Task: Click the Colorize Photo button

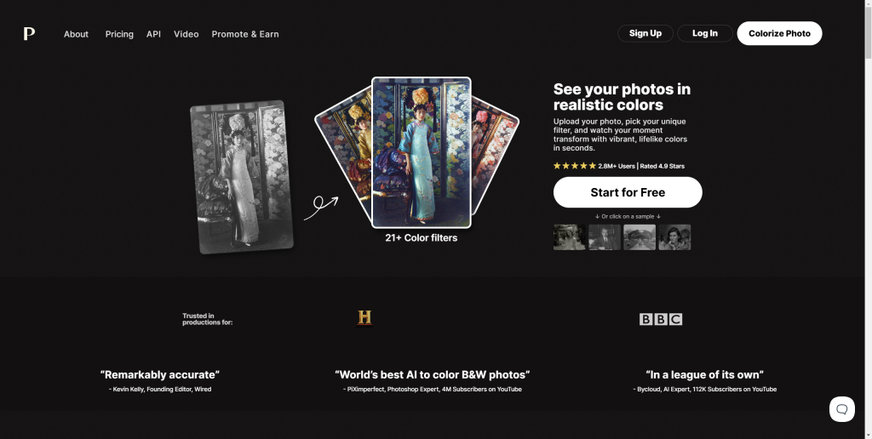Action: pyautogui.click(x=779, y=33)
